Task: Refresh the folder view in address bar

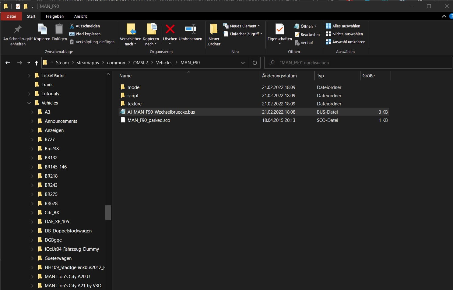Action: pos(255,63)
